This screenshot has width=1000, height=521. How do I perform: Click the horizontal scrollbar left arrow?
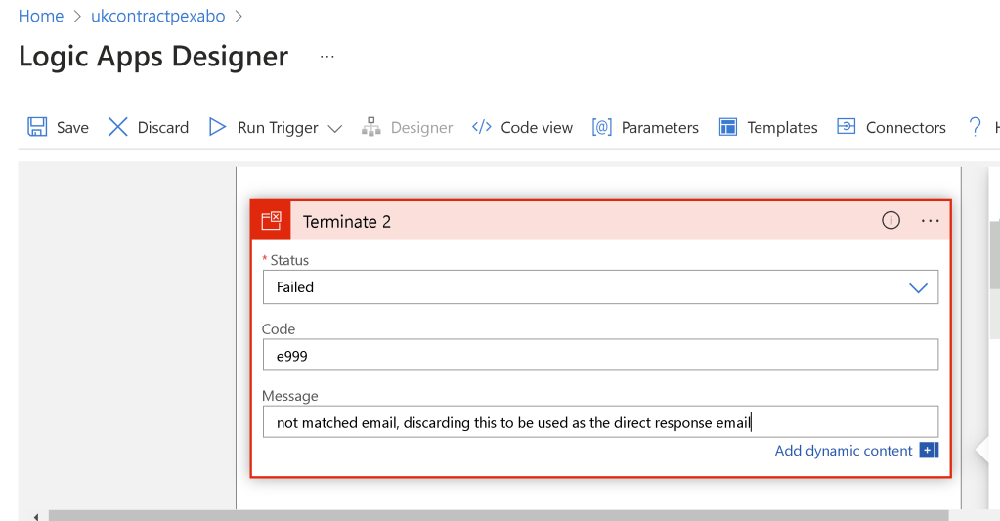[x=36, y=516]
